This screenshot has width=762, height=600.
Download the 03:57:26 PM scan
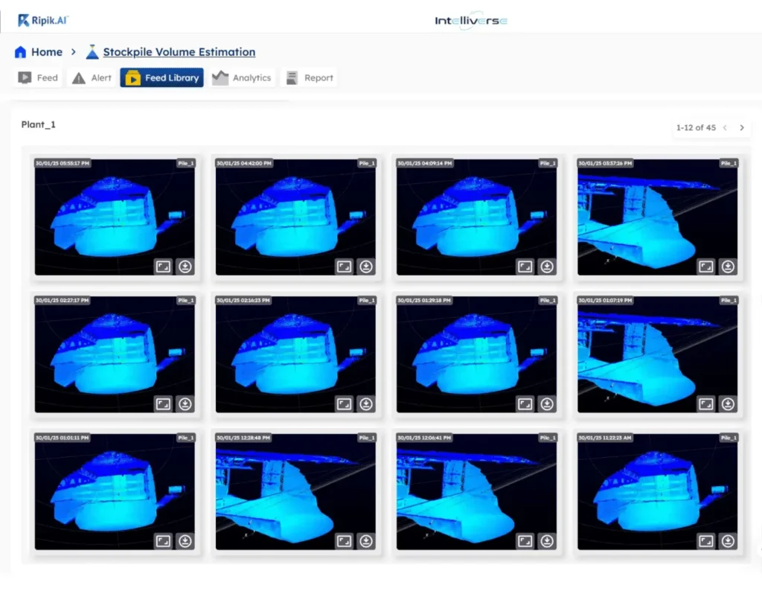(x=728, y=267)
